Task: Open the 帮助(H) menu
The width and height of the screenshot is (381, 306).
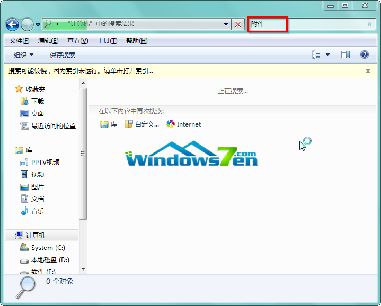Action: coord(137,41)
